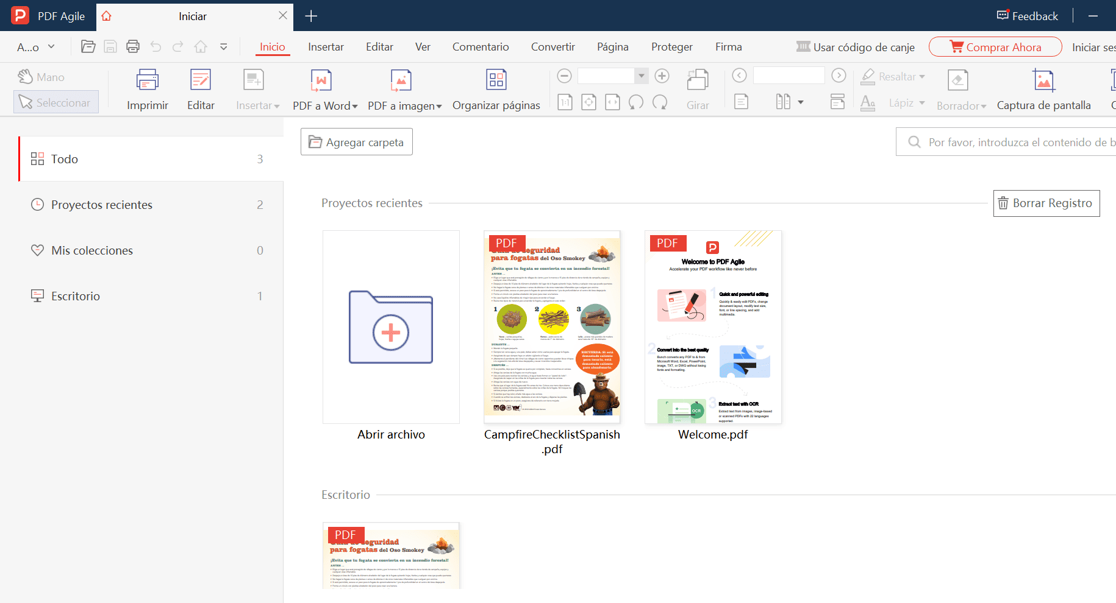Viewport: 1116px width, 603px height.
Task: Switch to the Convertir ribbon tab
Action: (x=552, y=46)
